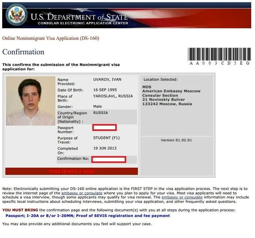The image size is (255, 238).
Task: Click the Version 01.02.01 label
Action: pyautogui.click(x=176, y=140)
